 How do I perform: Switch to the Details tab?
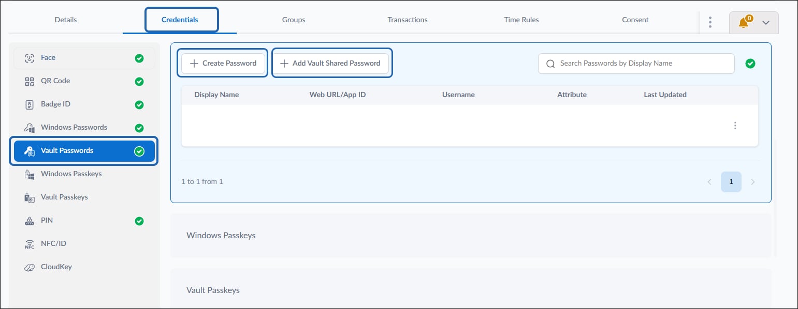pos(66,20)
